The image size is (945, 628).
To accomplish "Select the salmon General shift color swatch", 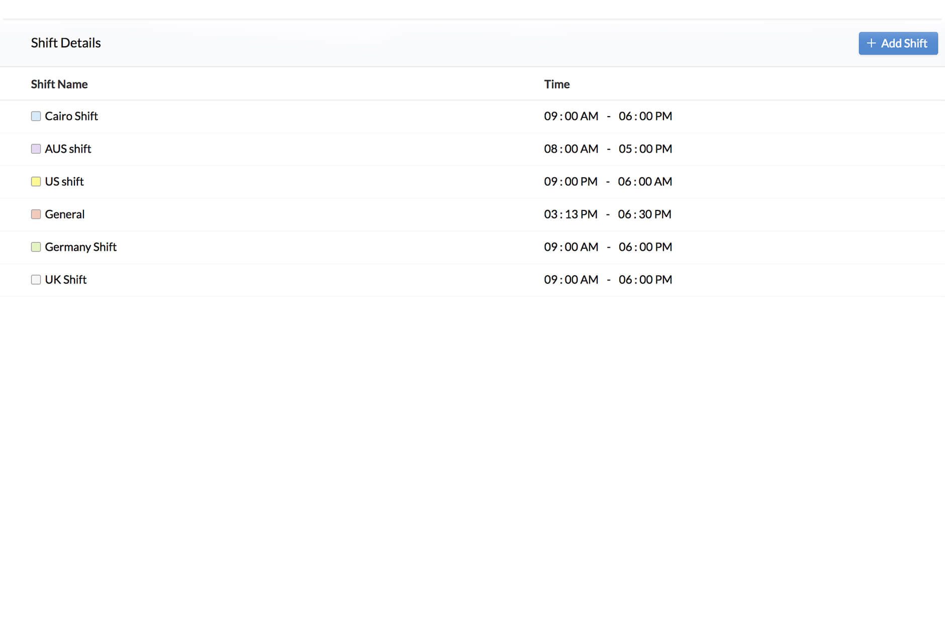I will [x=36, y=215].
